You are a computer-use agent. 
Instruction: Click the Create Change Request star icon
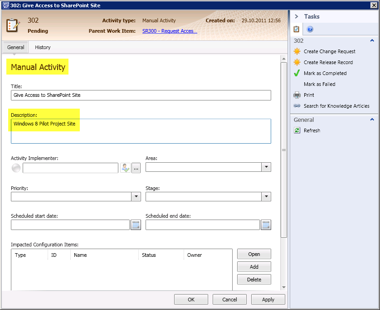[297, 51]
